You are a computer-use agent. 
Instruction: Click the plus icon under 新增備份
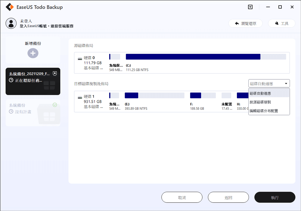[x=33, y=53]
